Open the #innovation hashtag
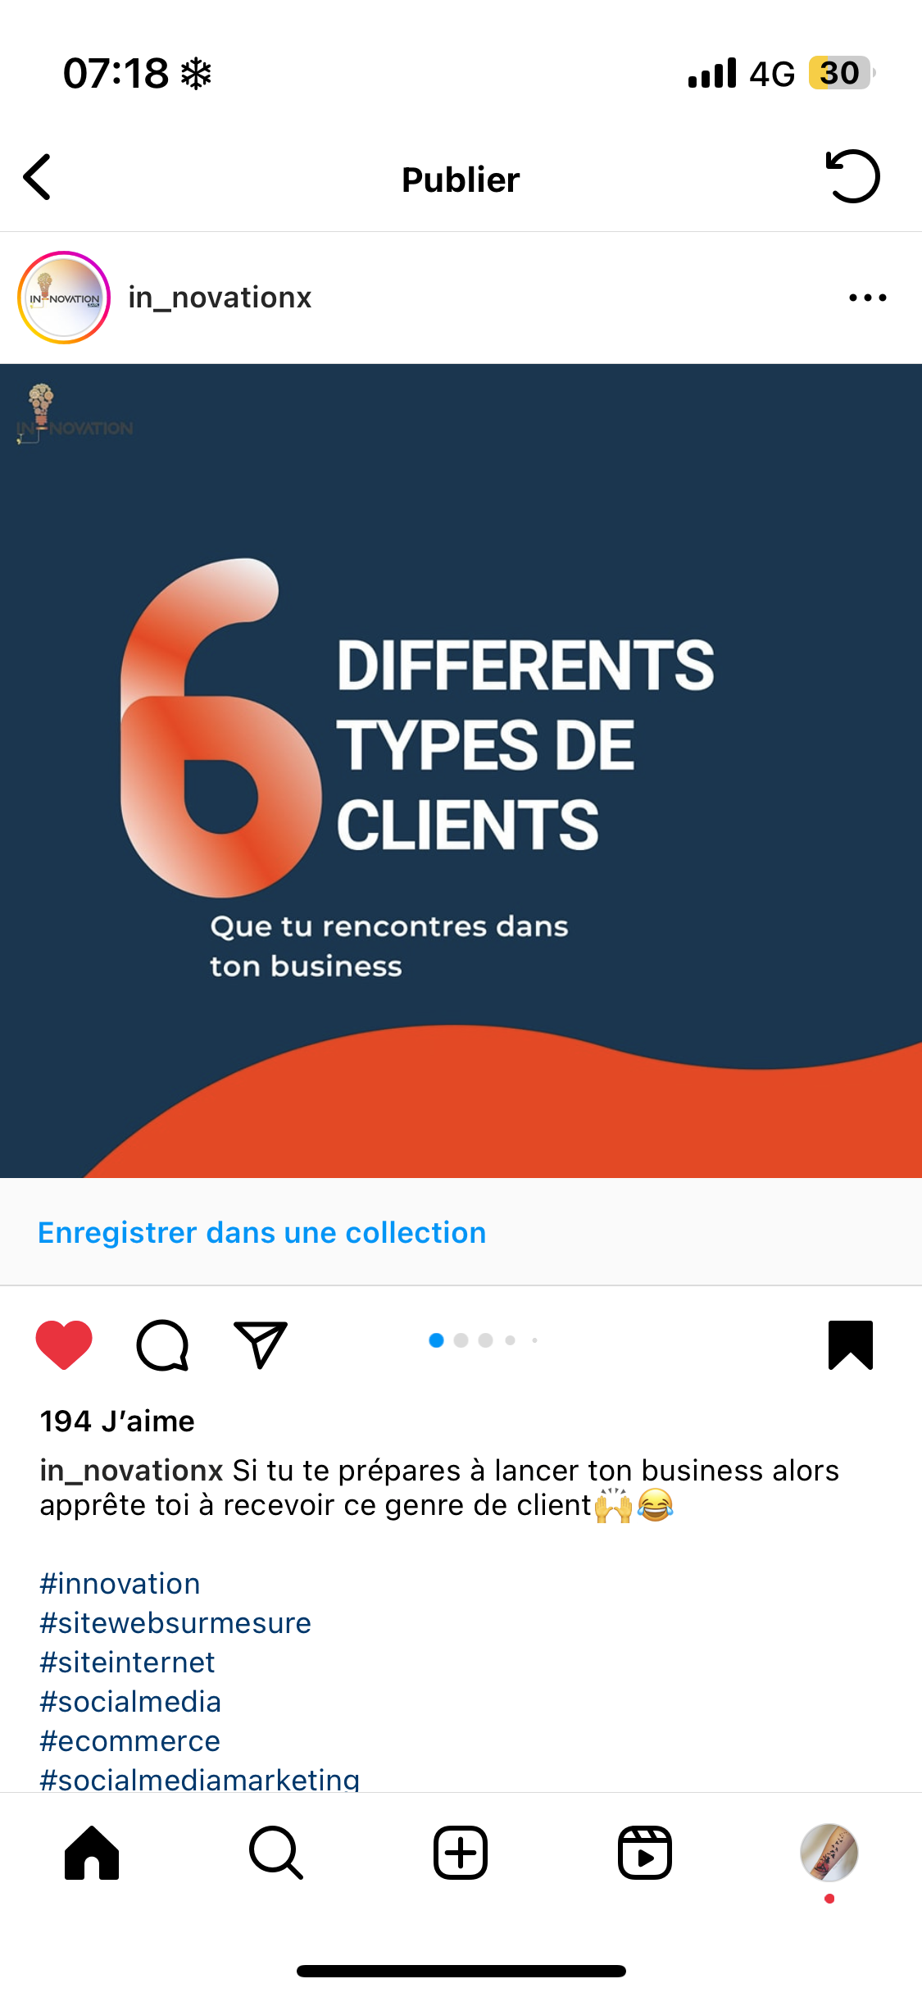The image size is (922, 1997). pyautogui.click(x=120, y=1584)
